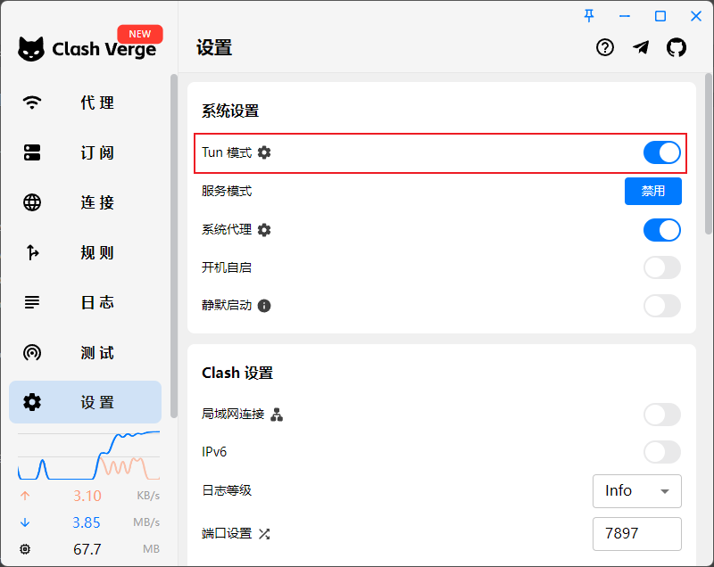Click the network icon next to 局域网连接

click(x=277, y=415)
